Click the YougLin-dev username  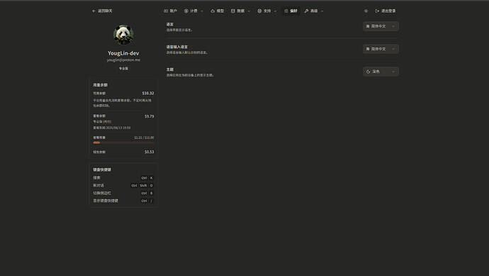[123, 53]
